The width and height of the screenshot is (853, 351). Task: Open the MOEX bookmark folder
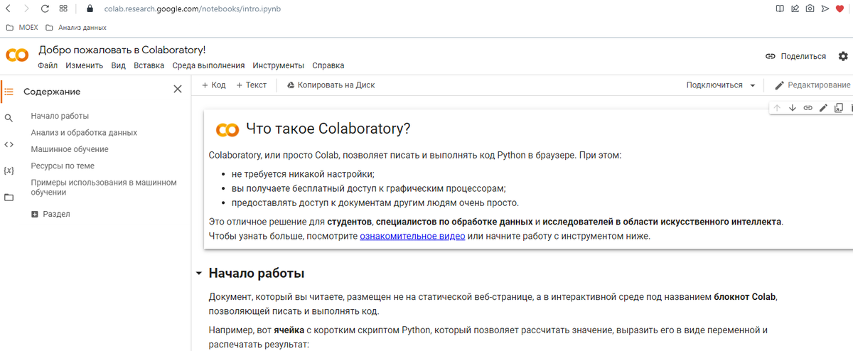tap(21, 28)
